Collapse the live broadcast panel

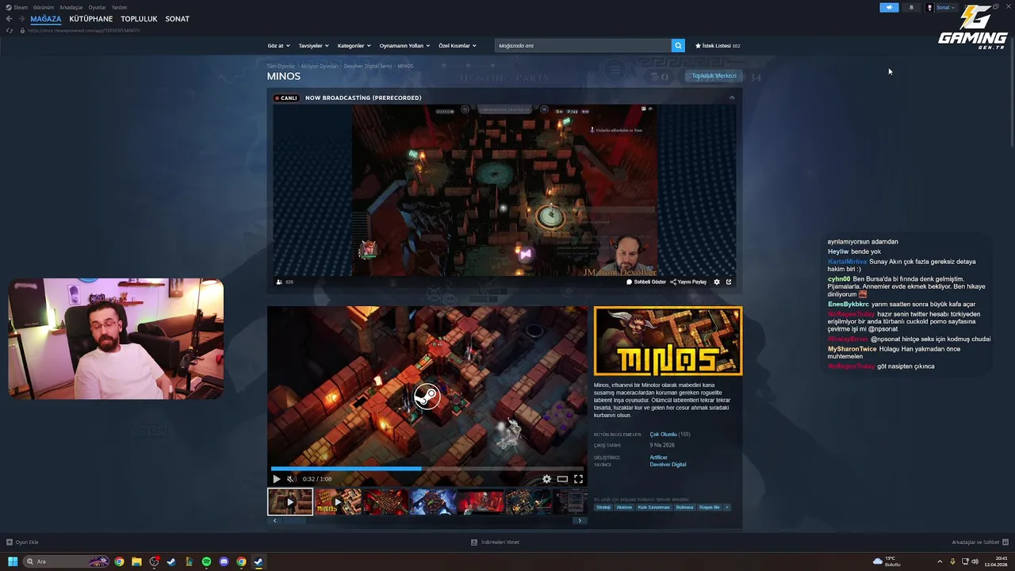(732, 98)
